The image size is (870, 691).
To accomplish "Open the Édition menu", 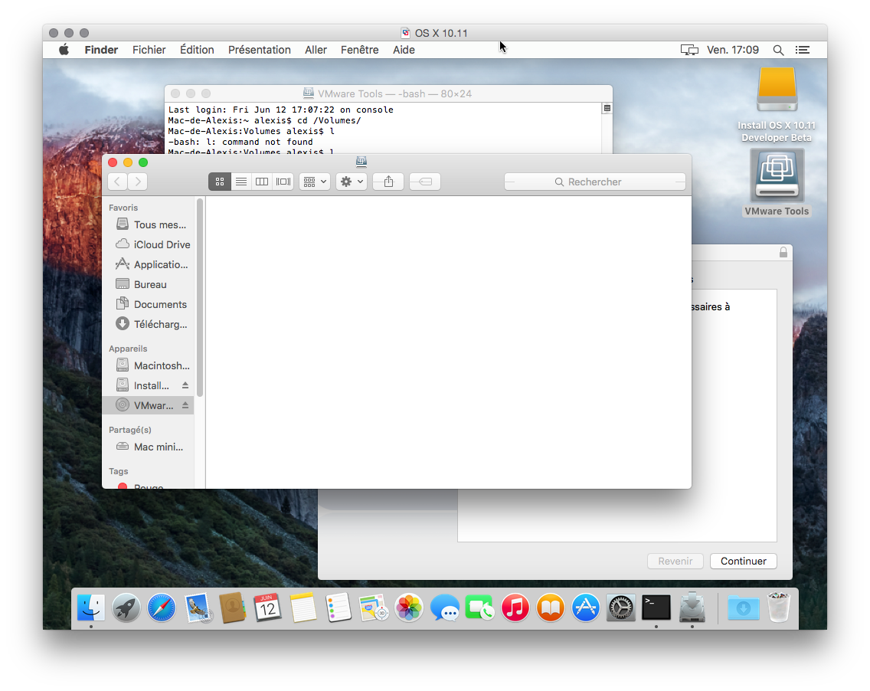I will tap(197, 50).
